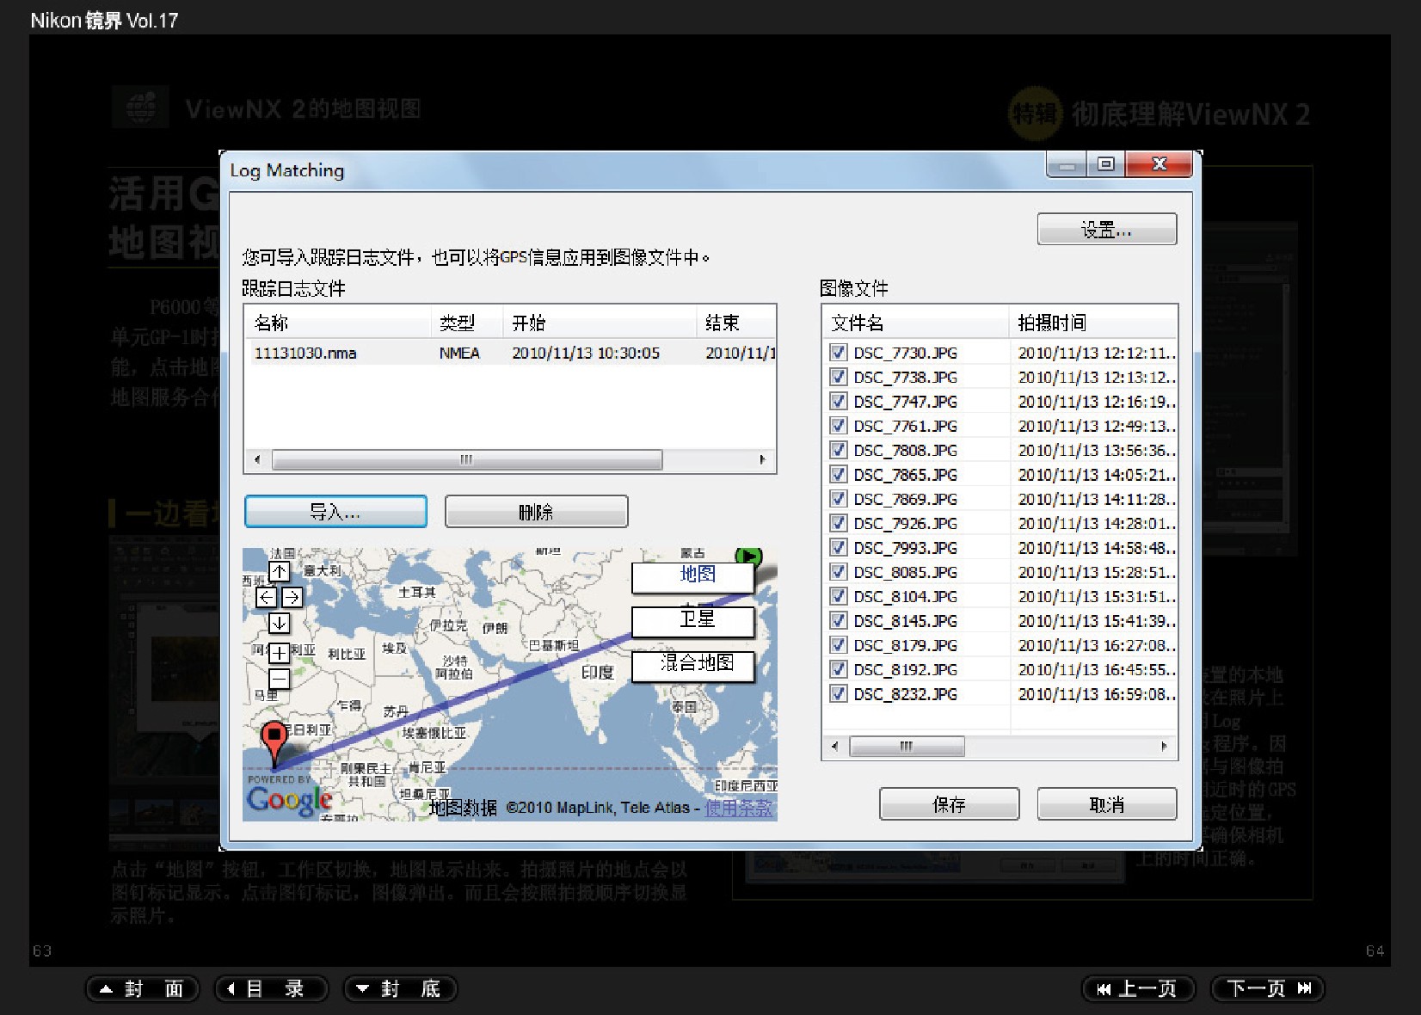This screenshot has width=1421, height=1015.
Task: Toggle checkbox for DSC_8085.JPG
Action: click(x=838, y=572)
